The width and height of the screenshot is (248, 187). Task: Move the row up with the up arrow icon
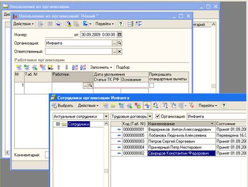[x=59, y=67]
